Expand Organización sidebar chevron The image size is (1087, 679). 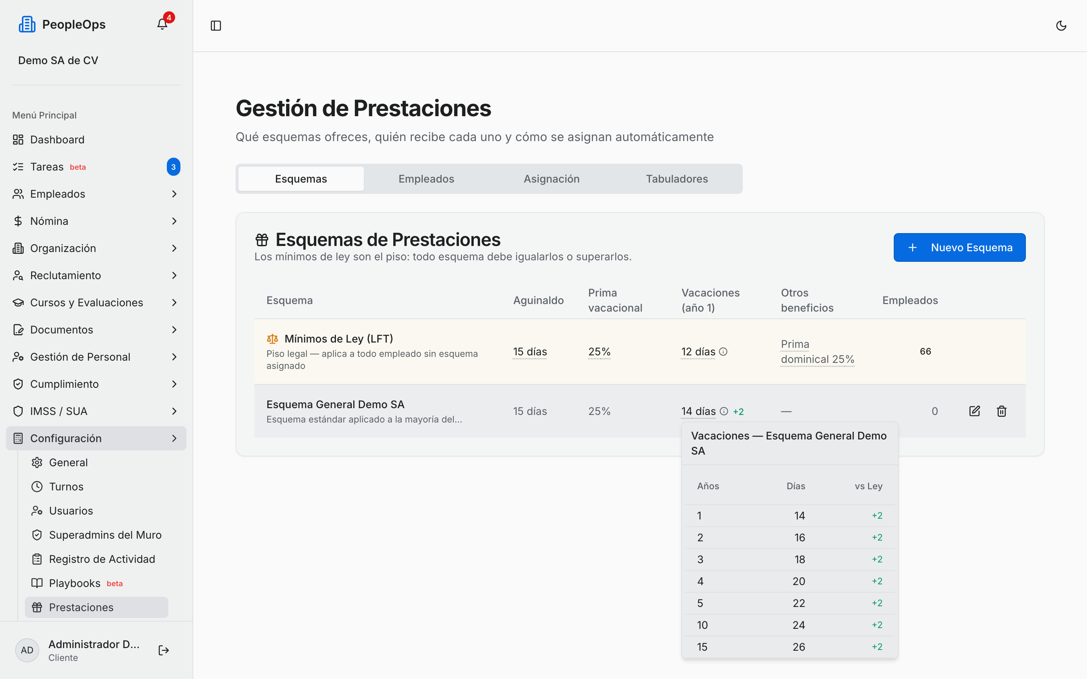[x=174, y=248]
